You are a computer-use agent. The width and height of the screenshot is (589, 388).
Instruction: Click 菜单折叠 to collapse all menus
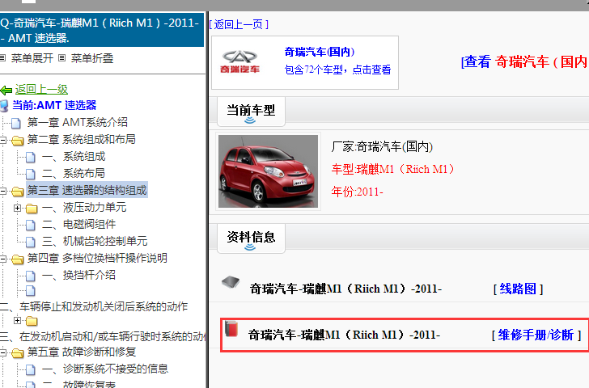[x=92, y=58]
